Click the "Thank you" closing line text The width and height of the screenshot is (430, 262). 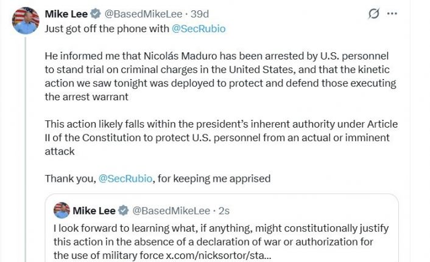coord(69,179)
